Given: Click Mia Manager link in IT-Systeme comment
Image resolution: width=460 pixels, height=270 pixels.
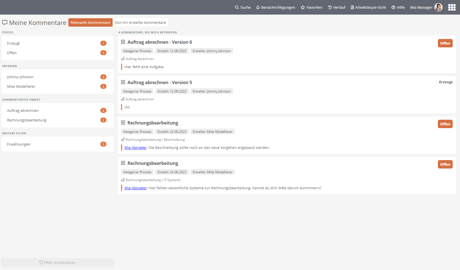Looking at the screenshot, I should [136, 188].
